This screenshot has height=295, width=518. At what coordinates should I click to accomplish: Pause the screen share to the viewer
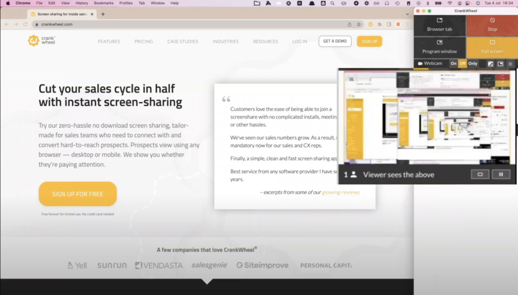[x=501, y=174]
